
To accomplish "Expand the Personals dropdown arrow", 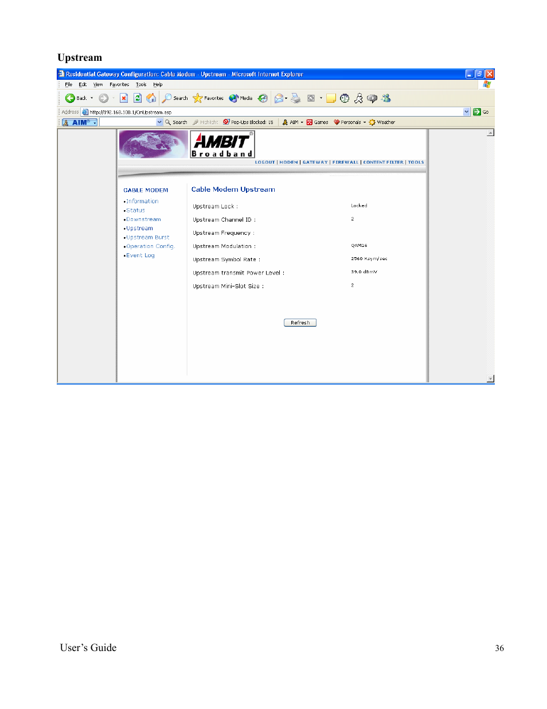I will point(365,122).
